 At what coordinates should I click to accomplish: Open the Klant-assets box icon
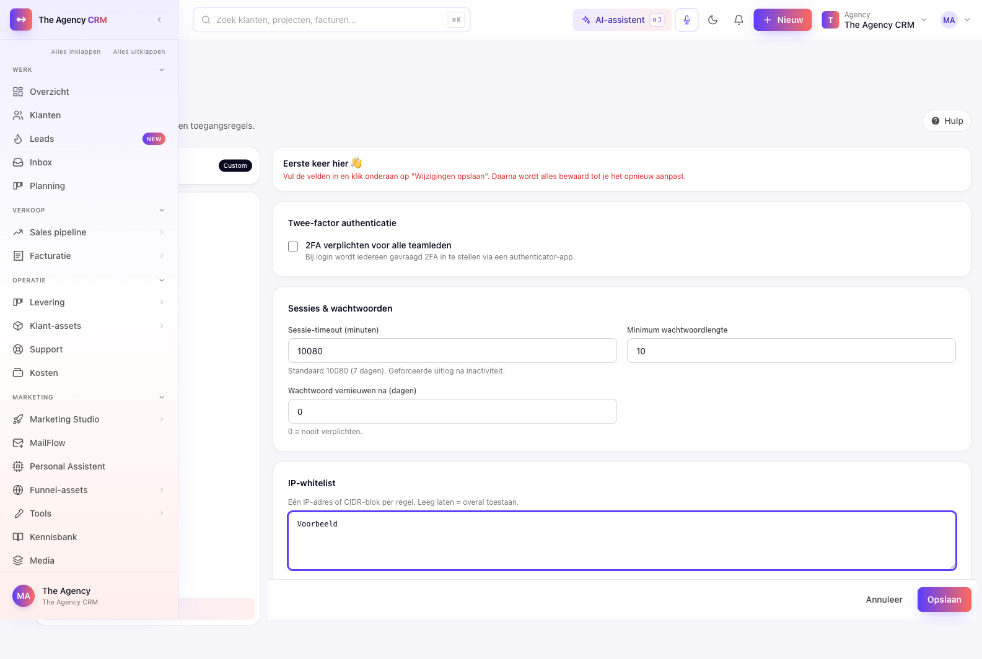[x=18, y=326]
